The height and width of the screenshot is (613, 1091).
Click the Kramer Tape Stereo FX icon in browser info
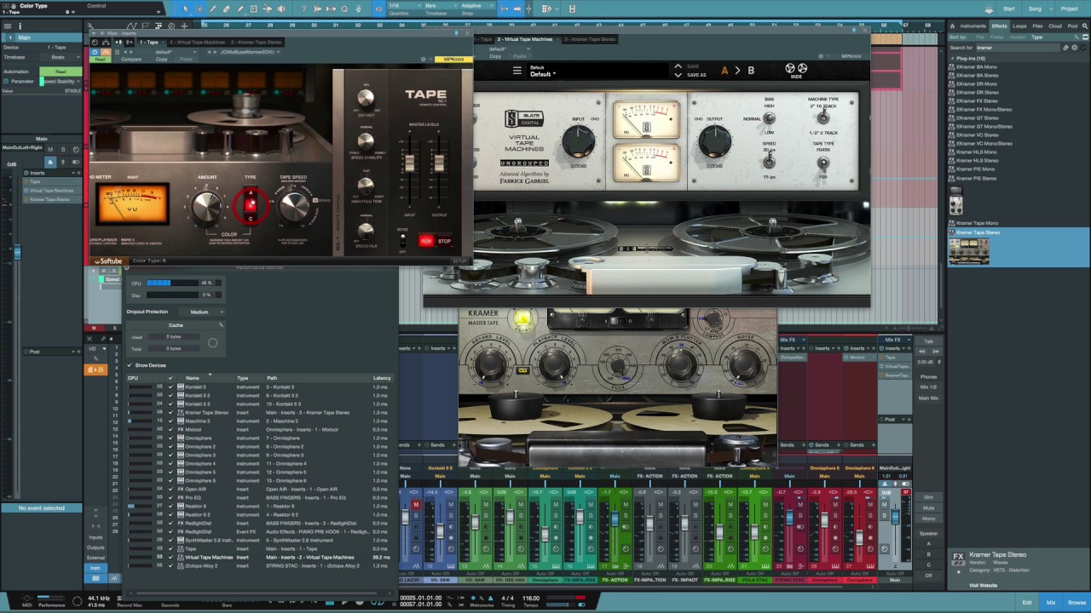(x=958, y=559)
